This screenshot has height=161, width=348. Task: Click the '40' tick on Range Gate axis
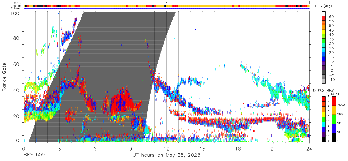16,90
